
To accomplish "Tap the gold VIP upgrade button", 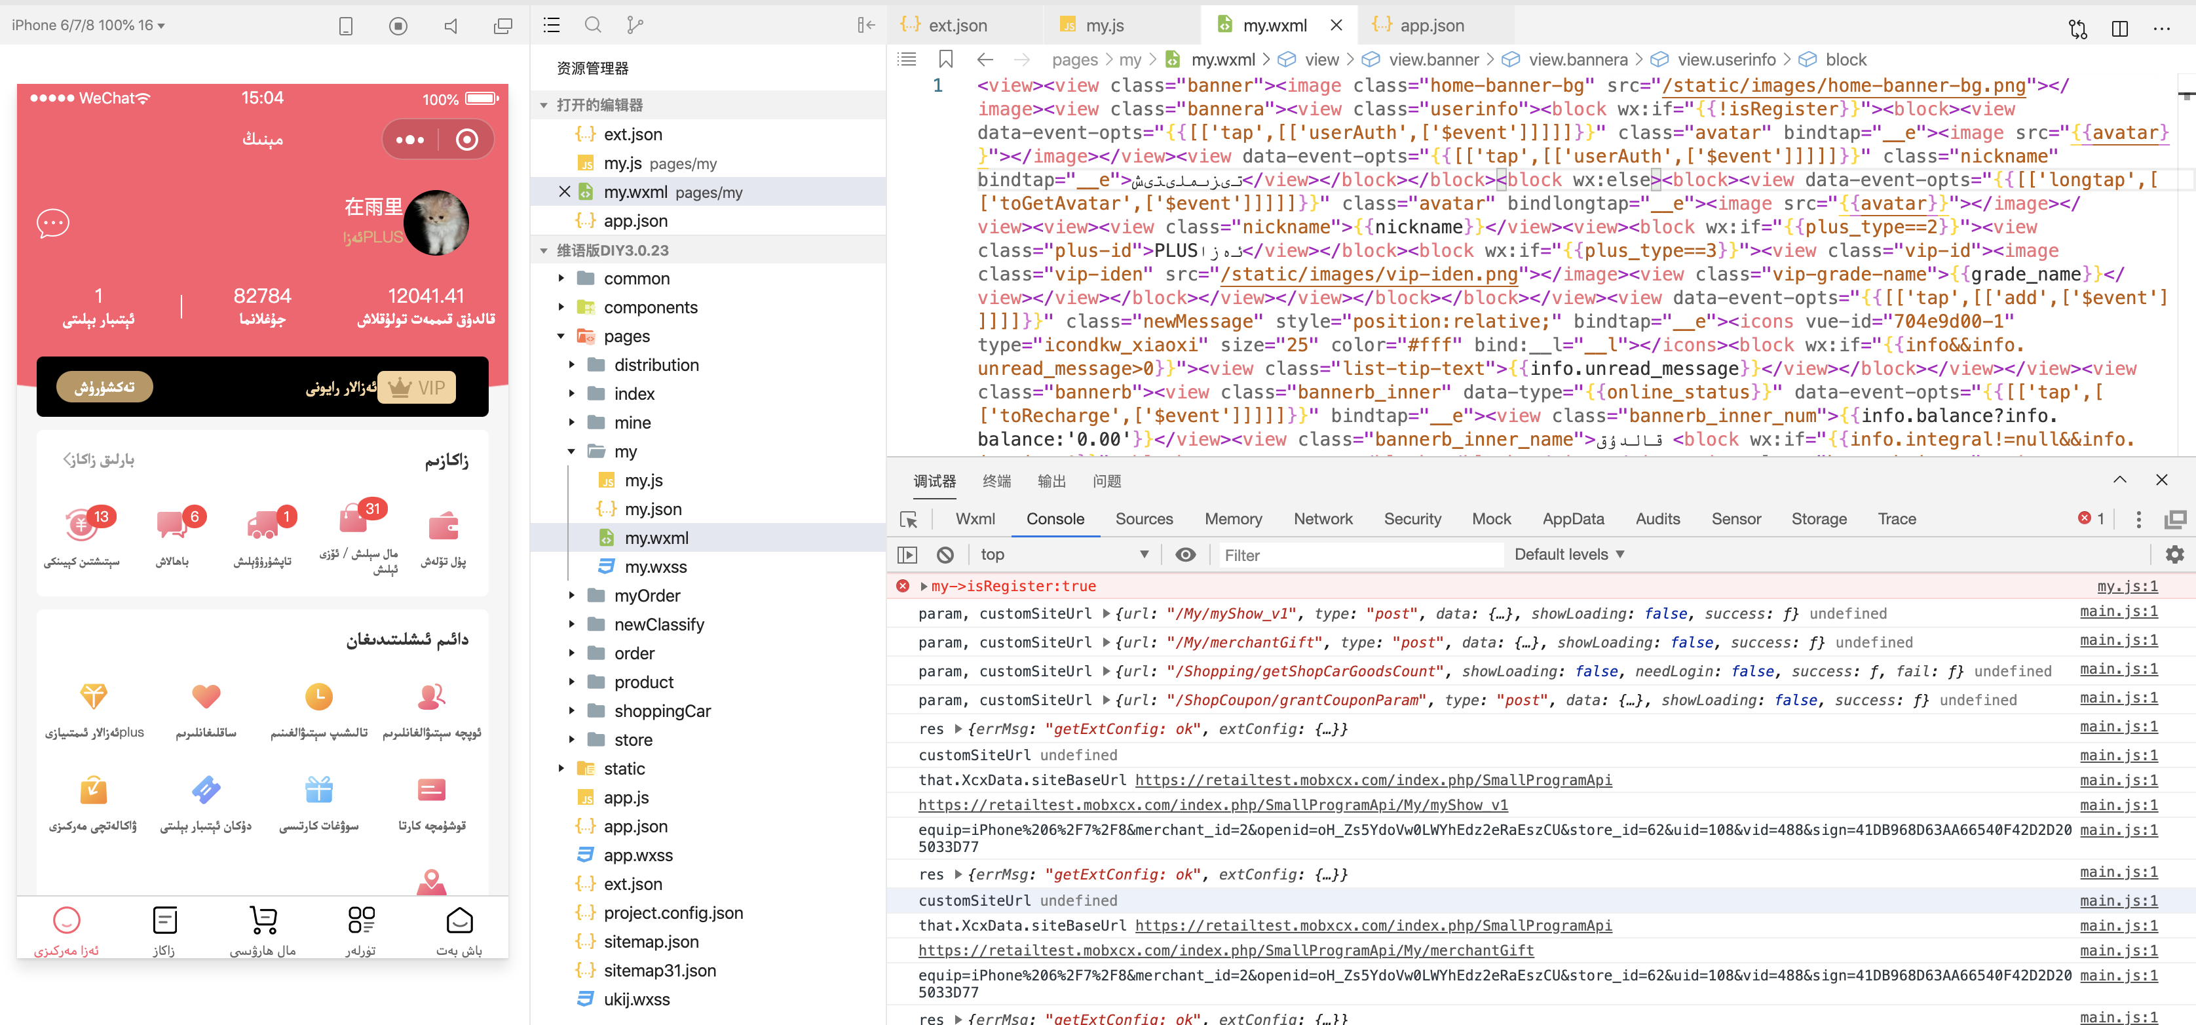I will point(105,387).
